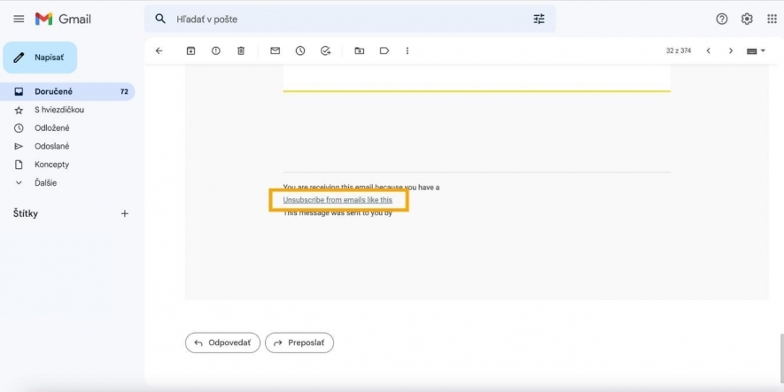Open search filter options icon

click(x=539, y=19)
